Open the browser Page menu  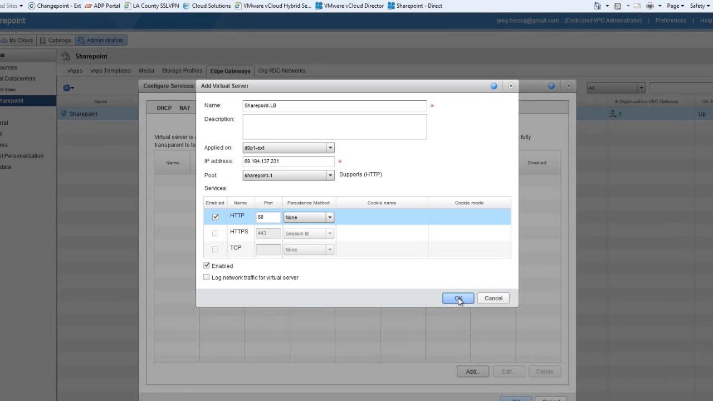(675, 6)
